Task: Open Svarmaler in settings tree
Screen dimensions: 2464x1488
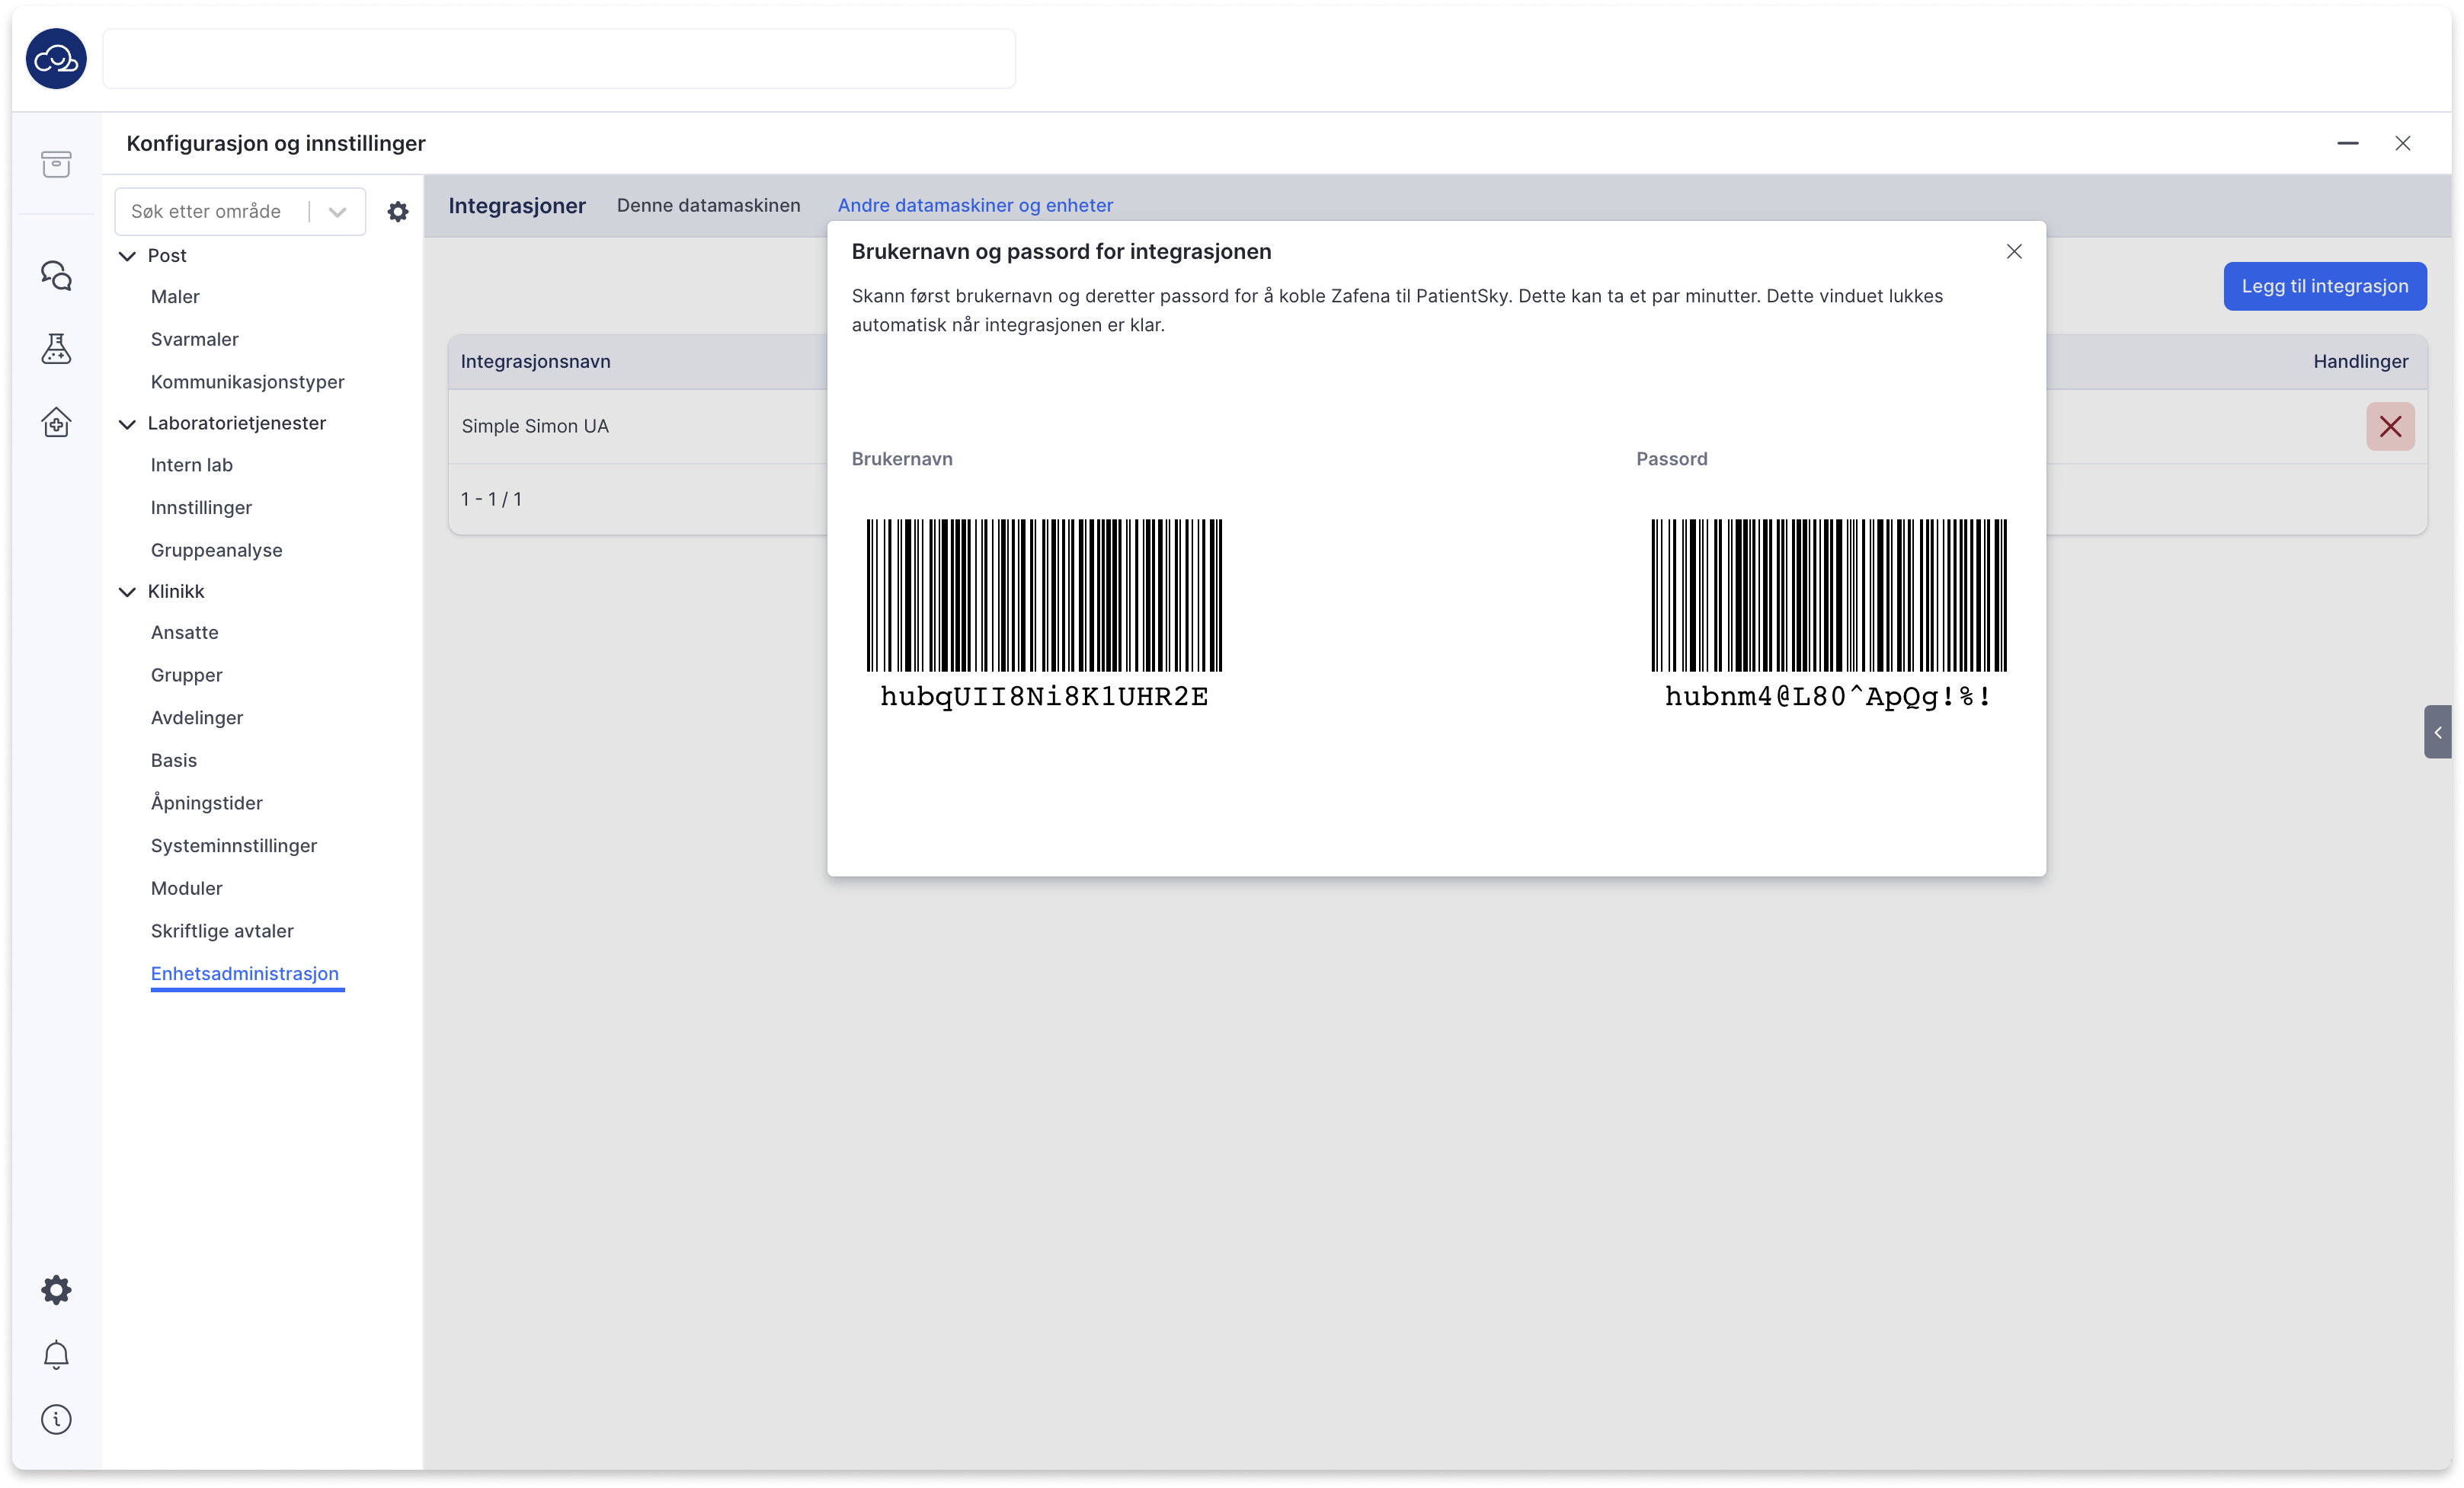Action: pyautogui.click(x=194, y=340)
